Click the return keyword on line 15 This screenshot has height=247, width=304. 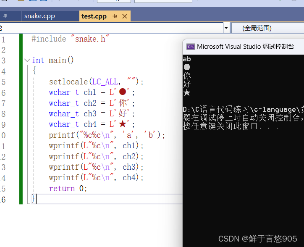[x=62, y=189]
